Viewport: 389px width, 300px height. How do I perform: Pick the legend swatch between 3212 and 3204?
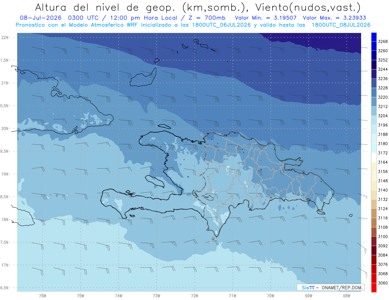pyautogui.click(x=374, y=111)
